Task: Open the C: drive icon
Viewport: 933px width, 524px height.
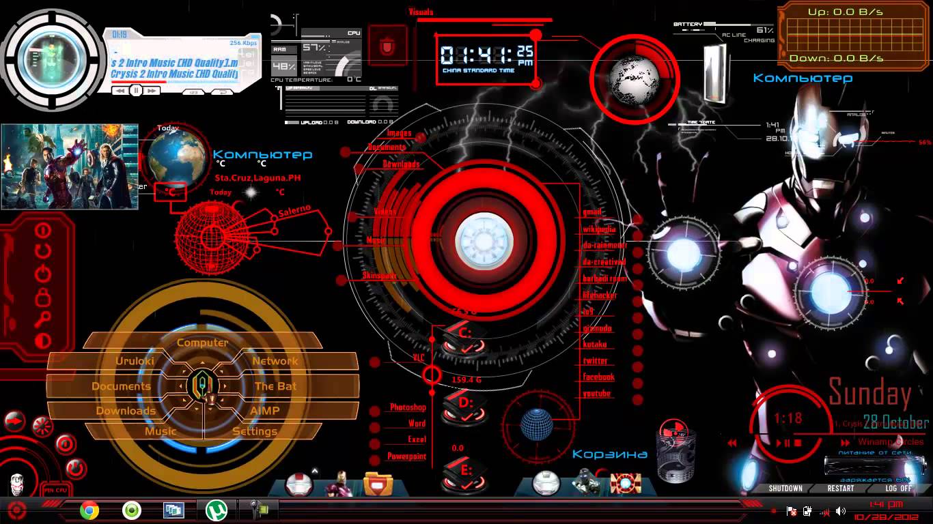Action: 464,339
